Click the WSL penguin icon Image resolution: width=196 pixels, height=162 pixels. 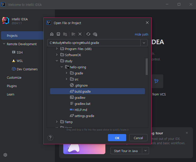(x=14, y=61)
